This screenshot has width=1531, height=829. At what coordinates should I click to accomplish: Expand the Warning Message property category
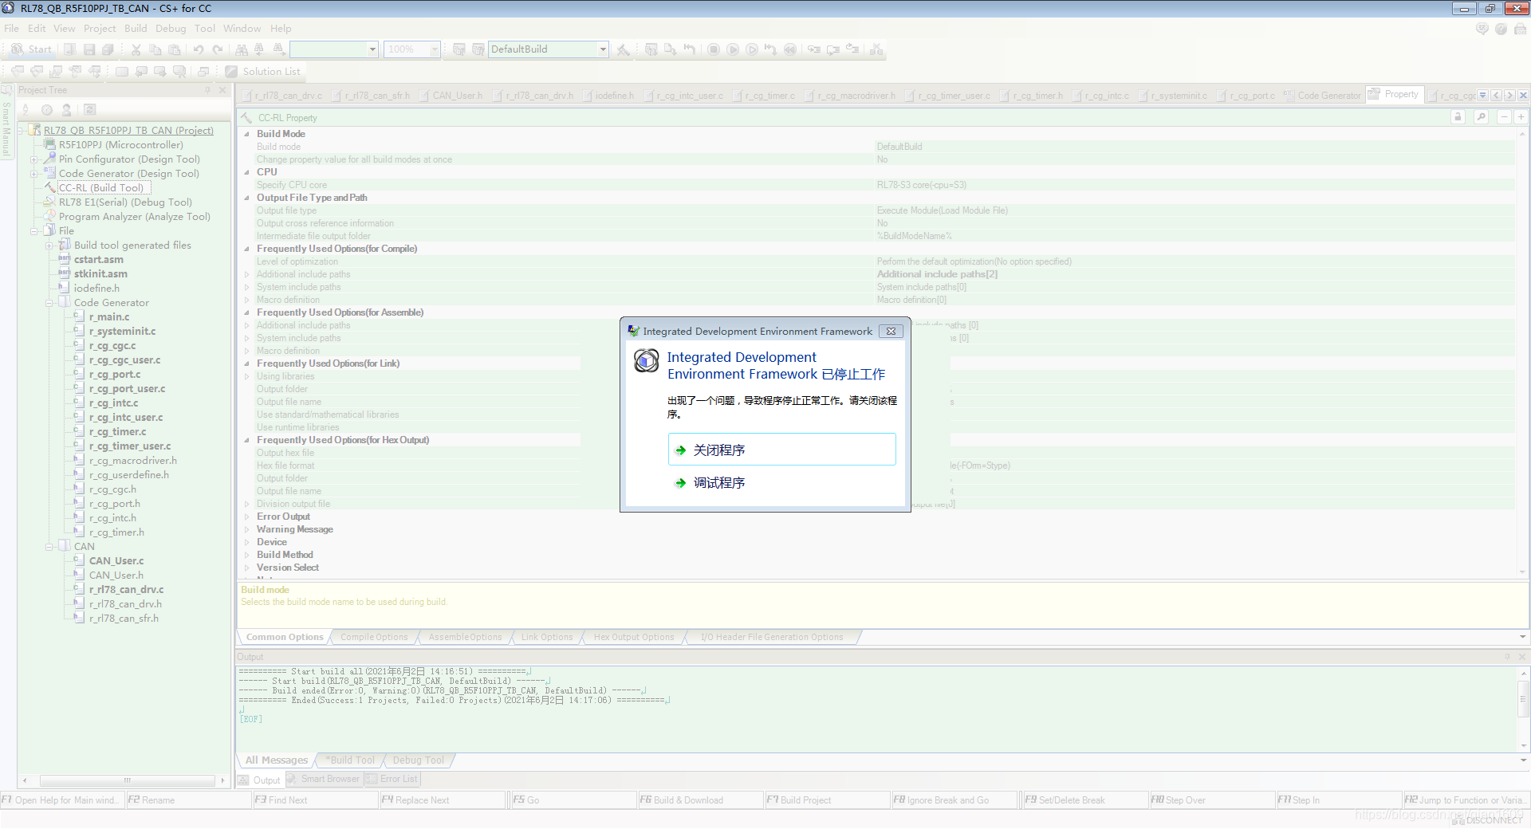[246, 529]
